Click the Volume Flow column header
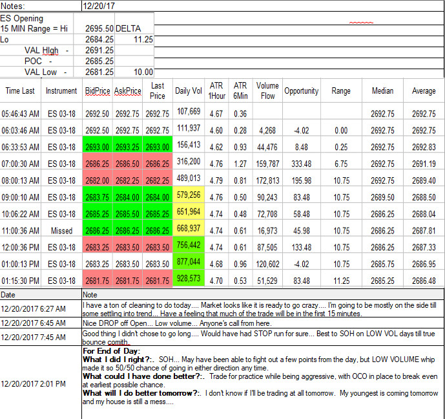The height and width of the screenshot is (419, 445). tap(267, 91)
